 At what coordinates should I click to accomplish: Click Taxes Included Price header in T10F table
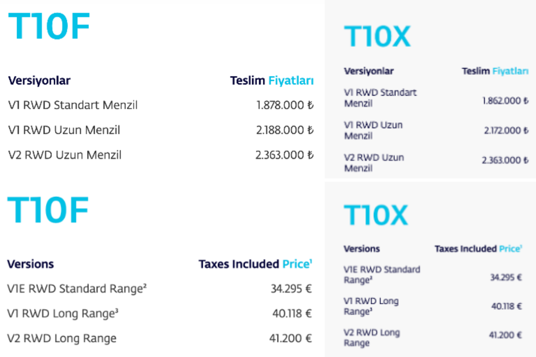[x=255, y=264]
